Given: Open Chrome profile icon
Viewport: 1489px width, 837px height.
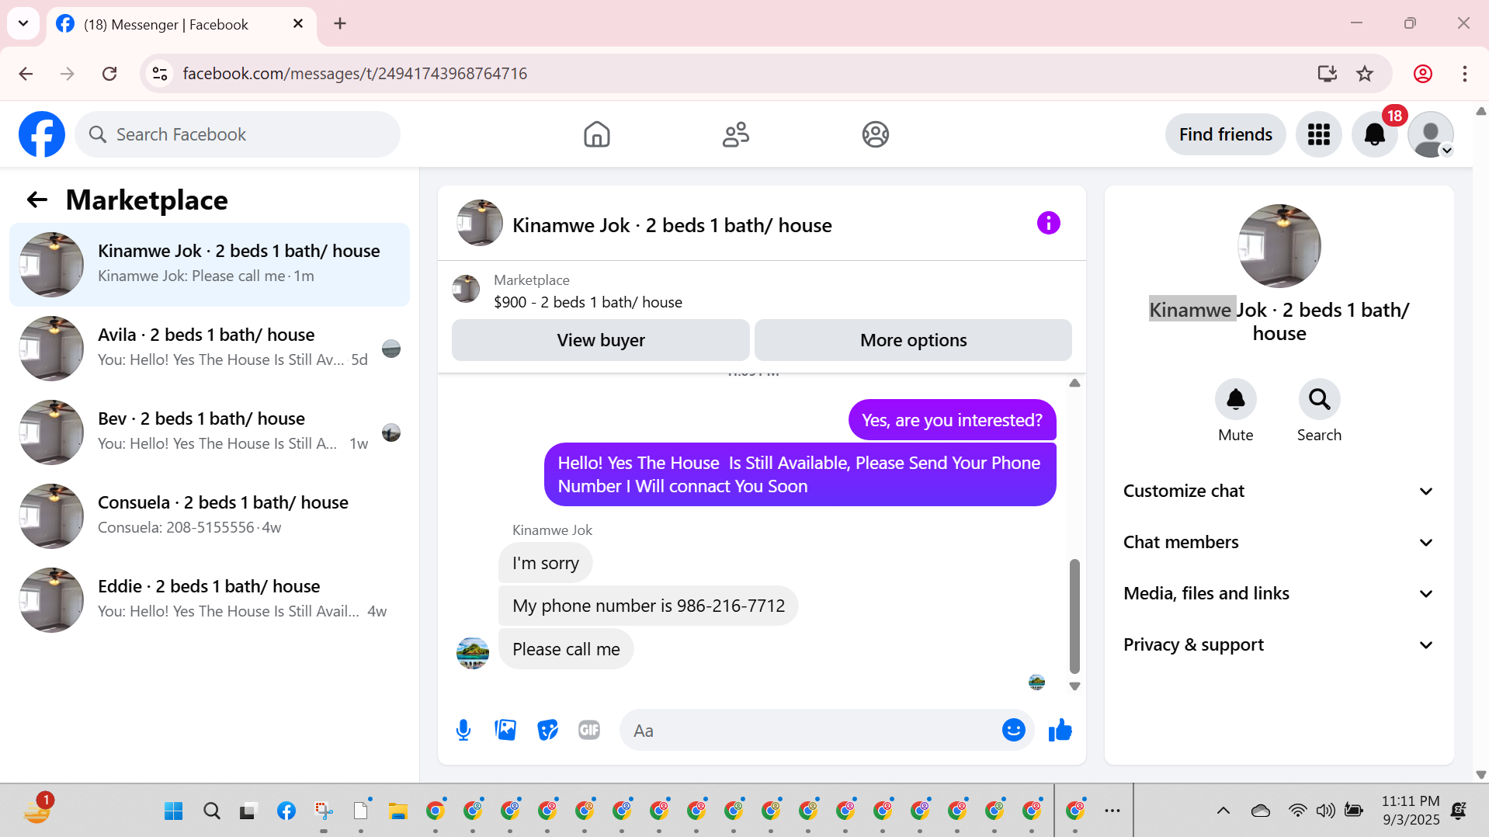Looking at the screenshot, I should point(1423,74).
